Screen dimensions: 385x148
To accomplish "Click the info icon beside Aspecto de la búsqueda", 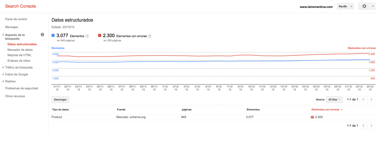I will click(x=42, y=35).
